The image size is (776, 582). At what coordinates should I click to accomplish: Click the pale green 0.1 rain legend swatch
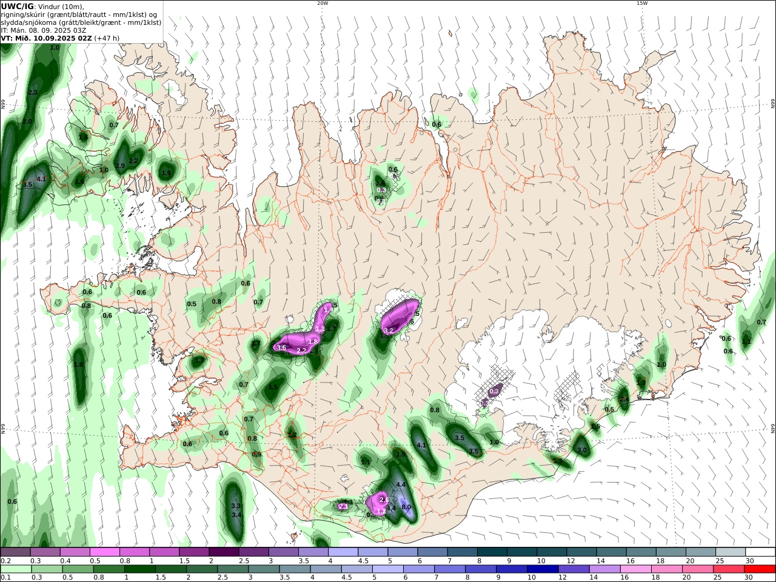click(15, 569)
